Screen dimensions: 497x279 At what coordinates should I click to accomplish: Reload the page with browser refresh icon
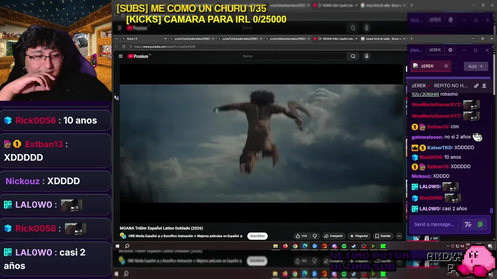124,46
